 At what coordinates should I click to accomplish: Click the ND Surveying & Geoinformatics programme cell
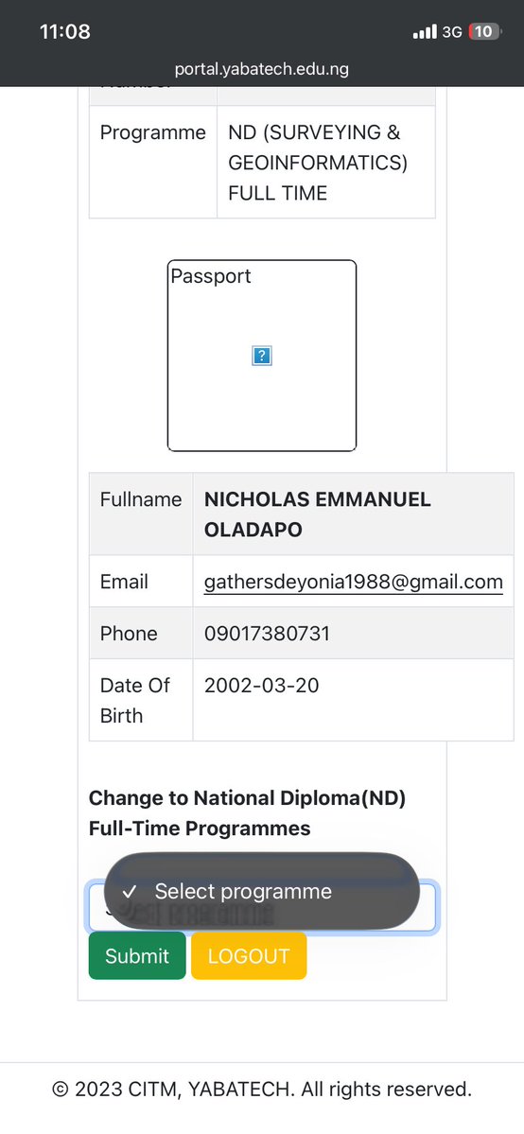point(325,162)
